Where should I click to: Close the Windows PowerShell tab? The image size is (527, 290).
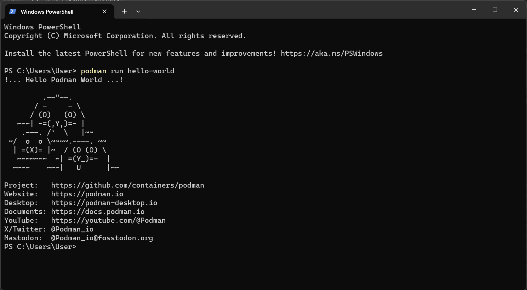pos(105,11)
